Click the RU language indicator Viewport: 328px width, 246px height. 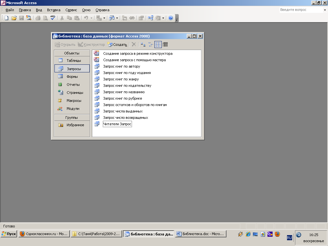coord(289,238)
